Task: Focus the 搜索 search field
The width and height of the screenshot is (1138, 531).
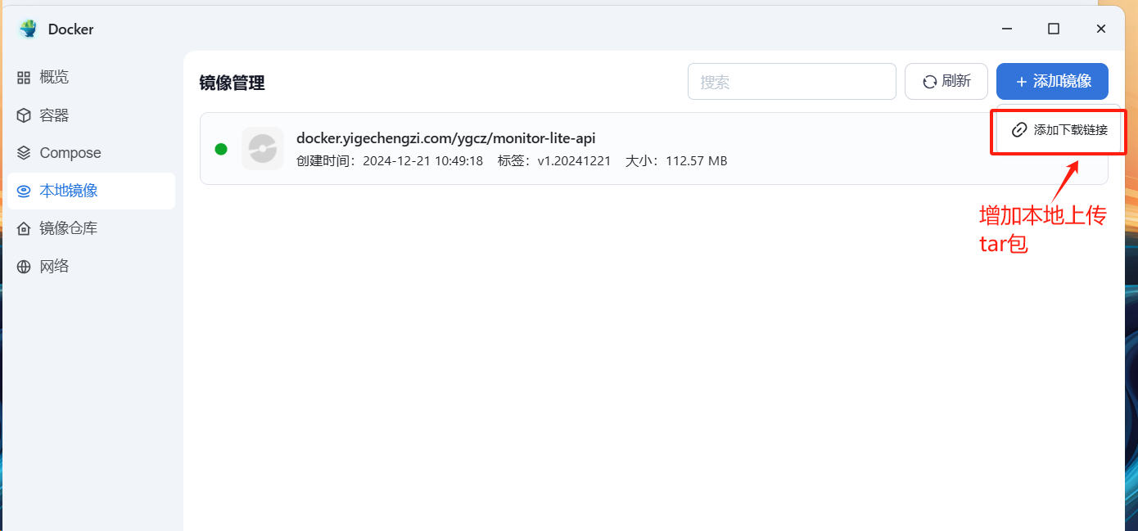Action: coord(792,82)
